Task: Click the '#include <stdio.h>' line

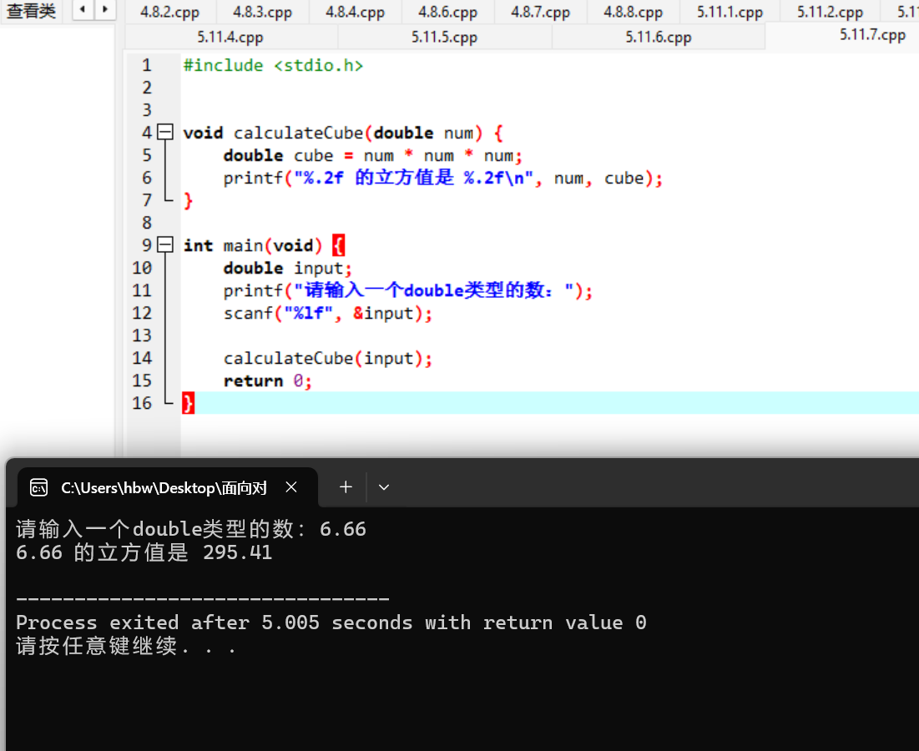Action: point(273,65)
